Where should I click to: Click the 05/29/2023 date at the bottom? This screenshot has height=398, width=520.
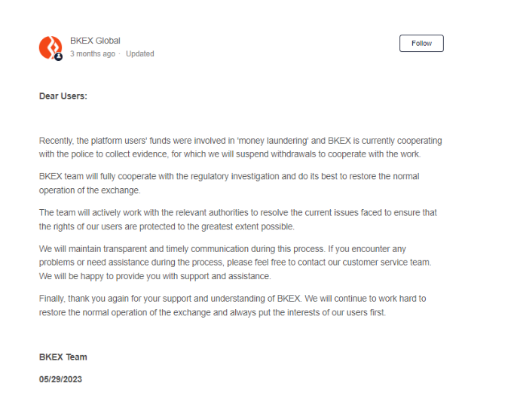tap(60, 379)
